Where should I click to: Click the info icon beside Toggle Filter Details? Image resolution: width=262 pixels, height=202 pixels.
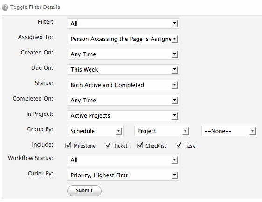point(5,7)
